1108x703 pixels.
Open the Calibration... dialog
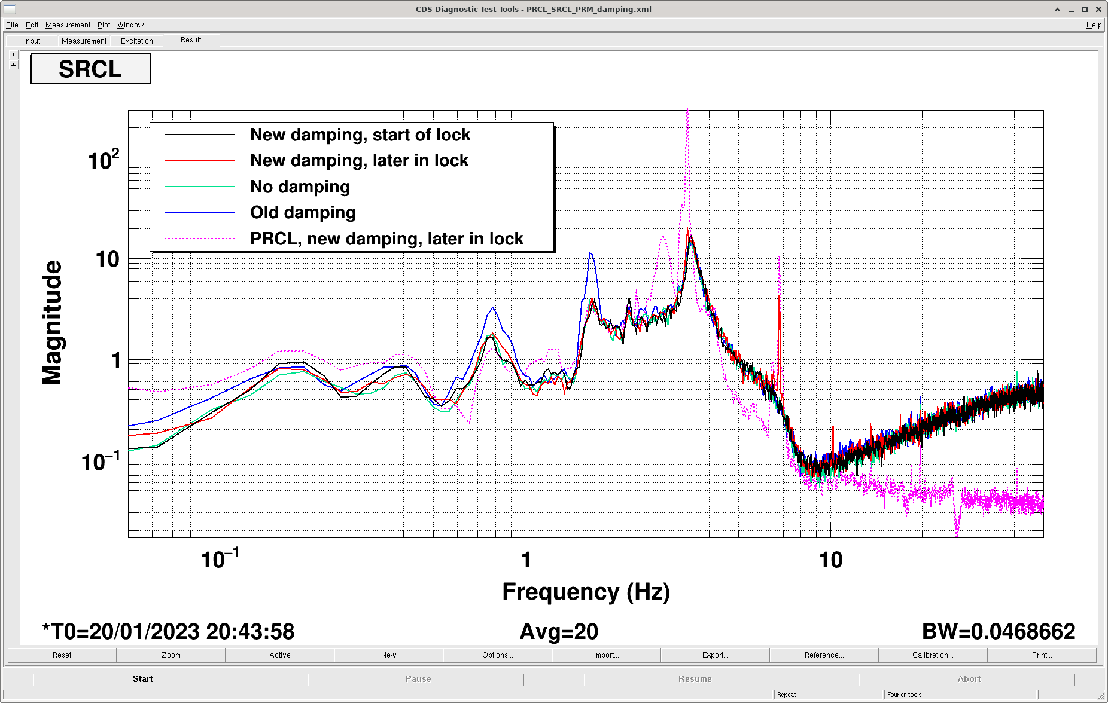(933, 655)
